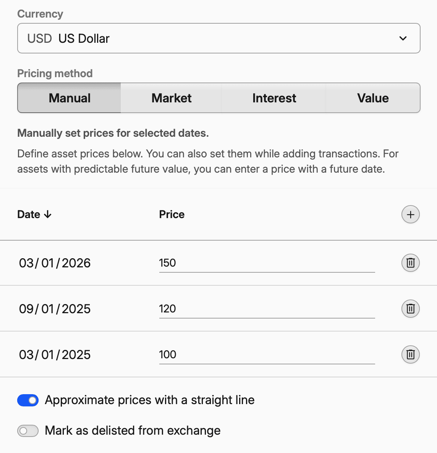Click the Price column header

(x=172, y=214)
